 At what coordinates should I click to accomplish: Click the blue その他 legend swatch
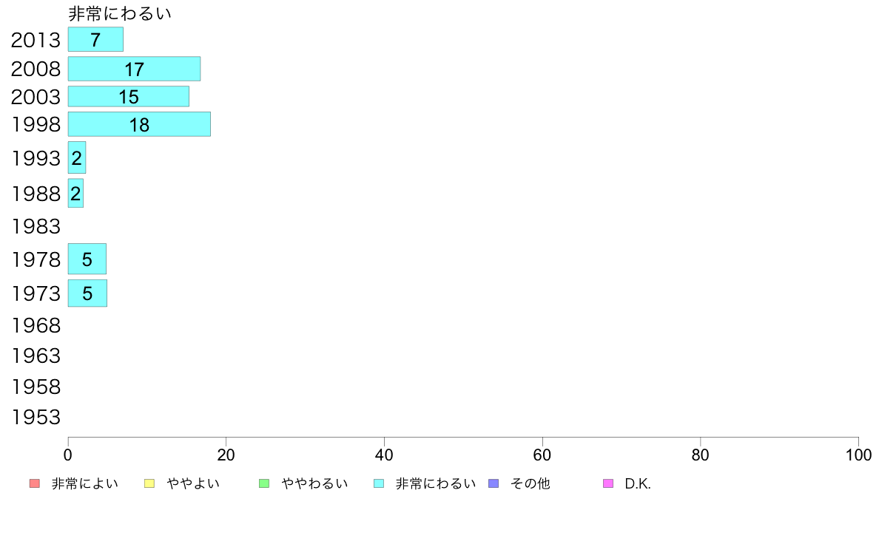(x=494, y=484)
